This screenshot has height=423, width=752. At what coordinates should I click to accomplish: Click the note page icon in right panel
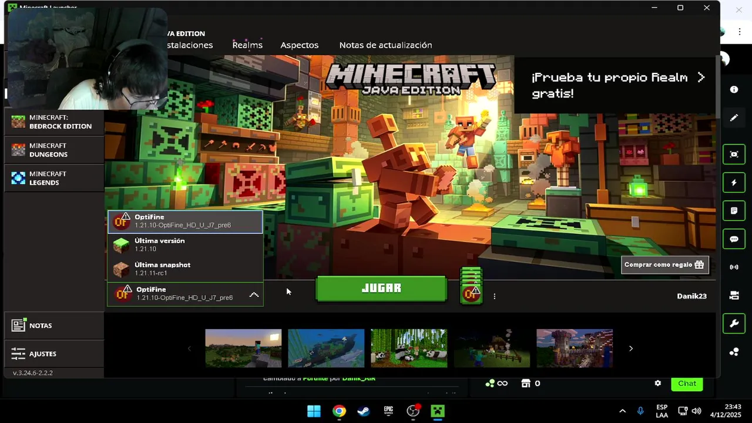(x=734, y=211)
